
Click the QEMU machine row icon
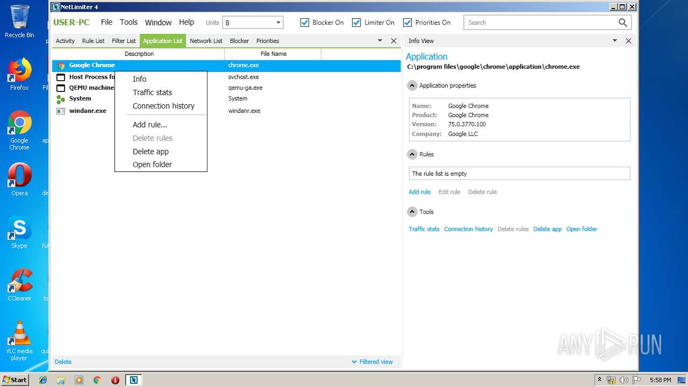point(61,88)
